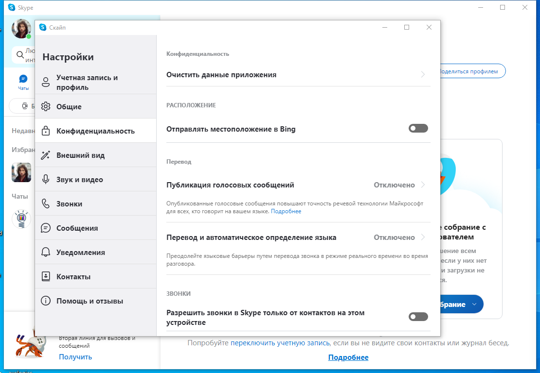Select Учетная запись и профиль menu item
Viewport: 540px width, 373px height.
pos(96,83)
